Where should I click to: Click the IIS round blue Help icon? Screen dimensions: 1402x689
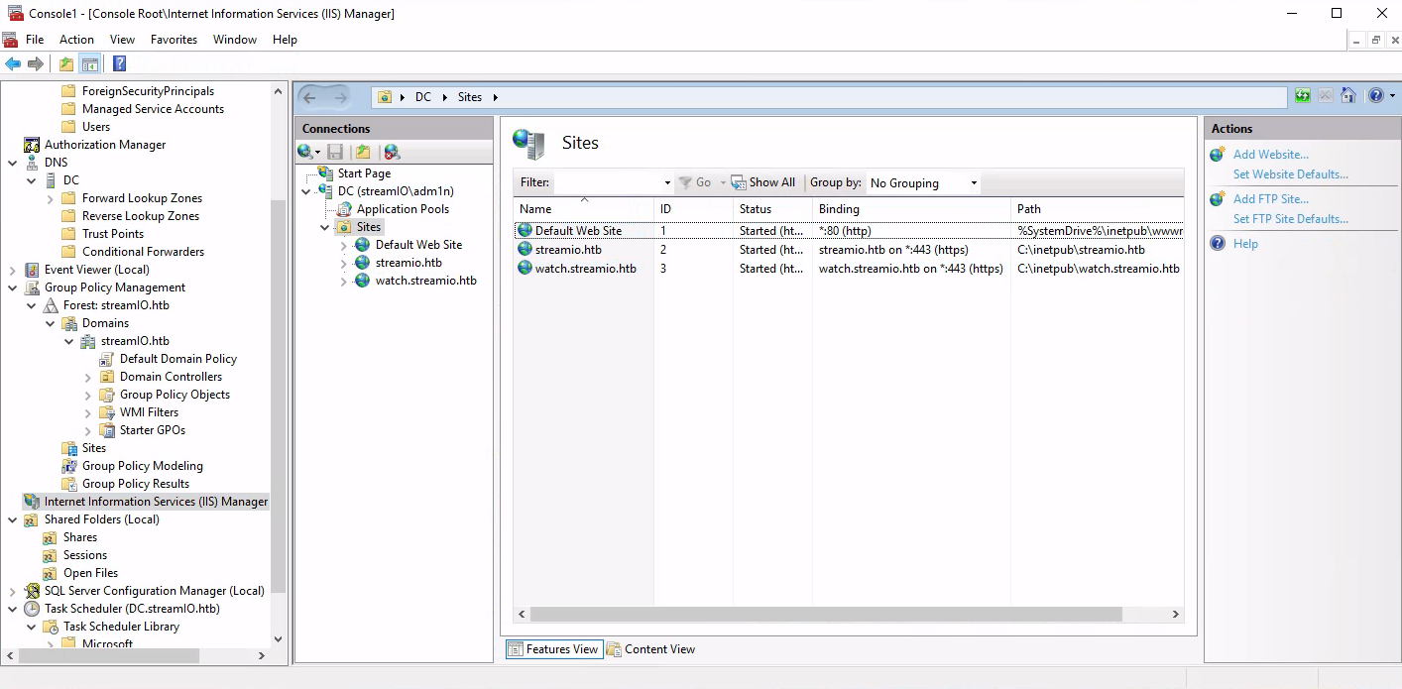click(1375, 96)
